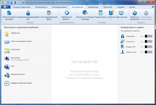Enable the Шифровать toggle
The image size is (156, 105).
coord(148,36)
